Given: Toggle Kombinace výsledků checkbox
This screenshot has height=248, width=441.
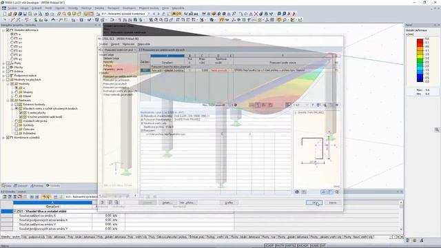Looking at the screenshot, I should click(8, 138).
